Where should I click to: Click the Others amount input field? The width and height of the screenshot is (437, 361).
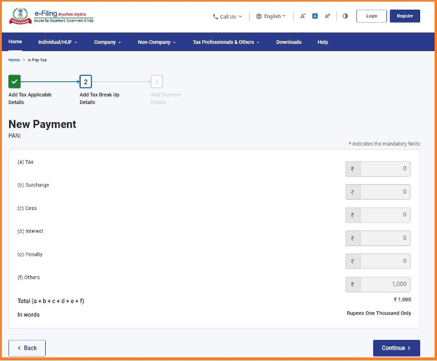[x=385, y=284]
